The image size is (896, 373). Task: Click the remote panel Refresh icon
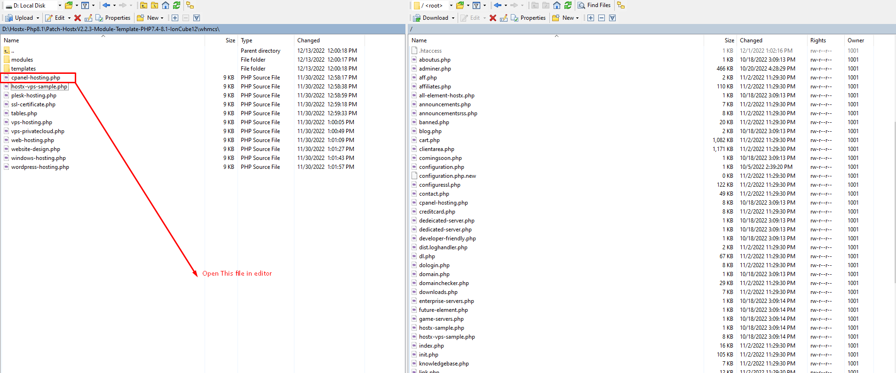tap(568, 5)
